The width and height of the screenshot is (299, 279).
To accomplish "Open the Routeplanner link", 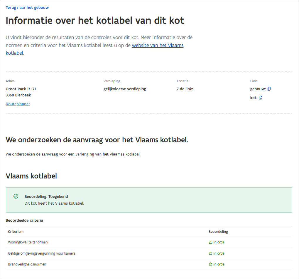I will tap(18, 104).
